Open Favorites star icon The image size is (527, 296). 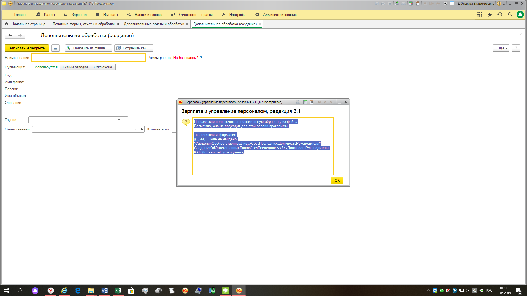coord(490,15)
